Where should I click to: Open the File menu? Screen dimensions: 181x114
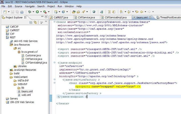click(x=3, y=6)
